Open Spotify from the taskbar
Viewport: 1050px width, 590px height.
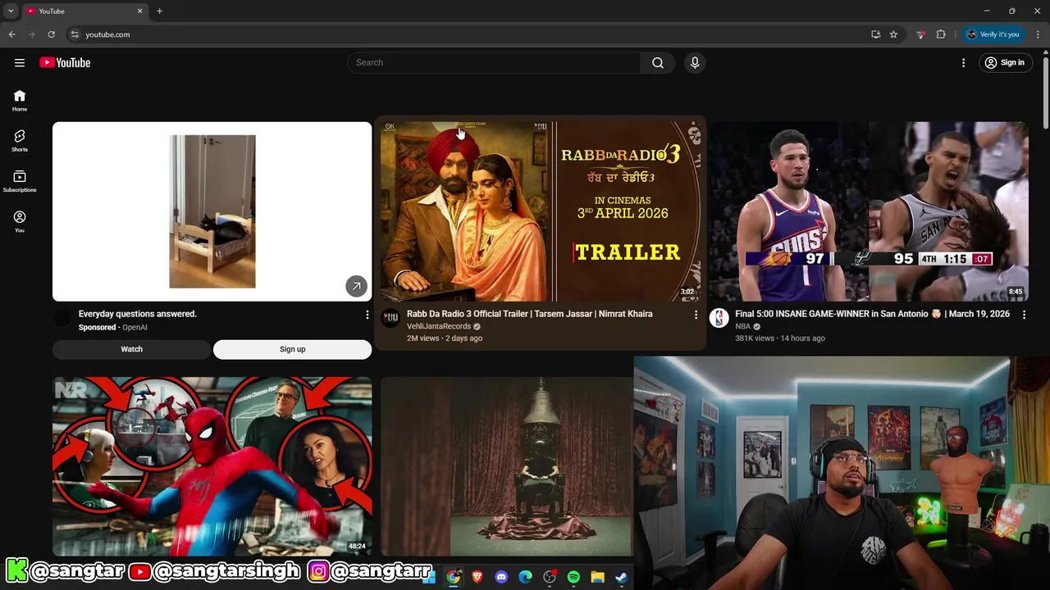coord(573,577)
